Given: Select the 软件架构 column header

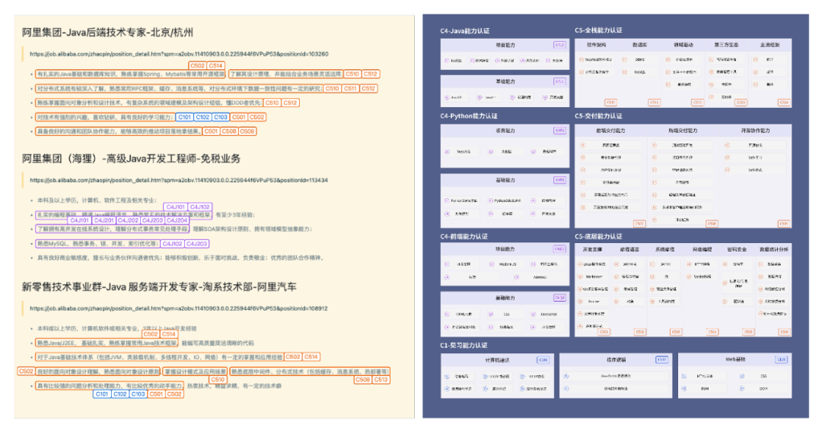Looking at the screenshot, I should 597,45.
